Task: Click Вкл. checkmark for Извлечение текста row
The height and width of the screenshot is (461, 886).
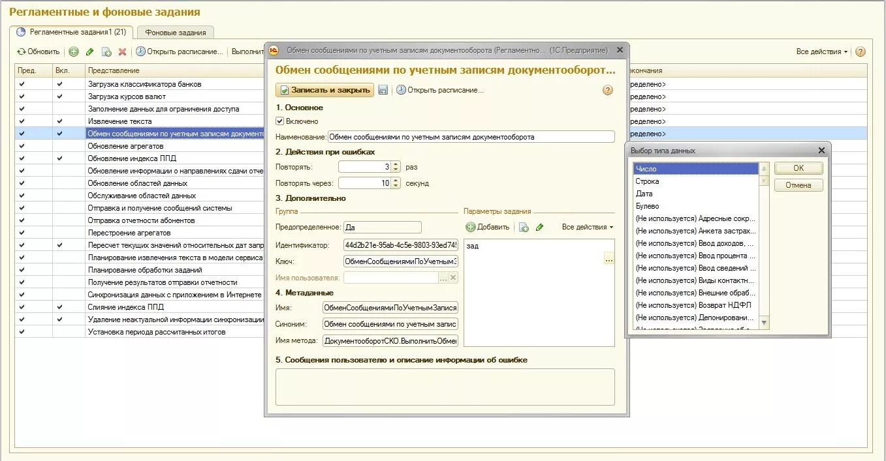Action: pos(60,121)
